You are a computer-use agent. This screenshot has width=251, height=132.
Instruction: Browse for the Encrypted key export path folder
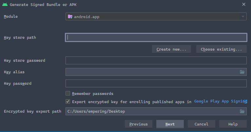pos(242,111)
